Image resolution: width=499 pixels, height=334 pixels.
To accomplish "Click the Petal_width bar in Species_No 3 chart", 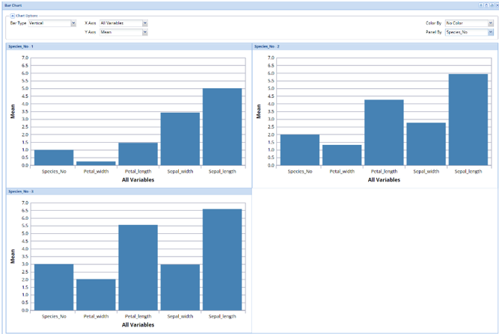I will [96, 294].
